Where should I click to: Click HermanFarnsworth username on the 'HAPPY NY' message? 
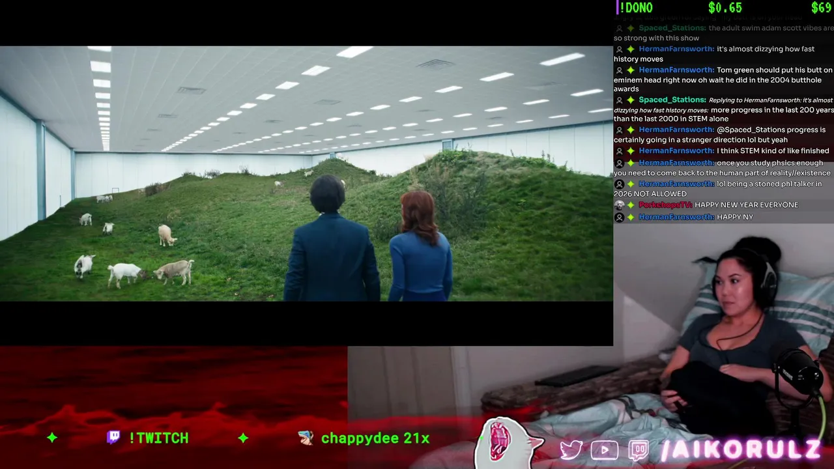click(676, 217)
